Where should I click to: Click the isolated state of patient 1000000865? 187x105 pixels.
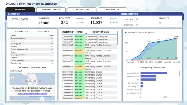click(79, 51)
